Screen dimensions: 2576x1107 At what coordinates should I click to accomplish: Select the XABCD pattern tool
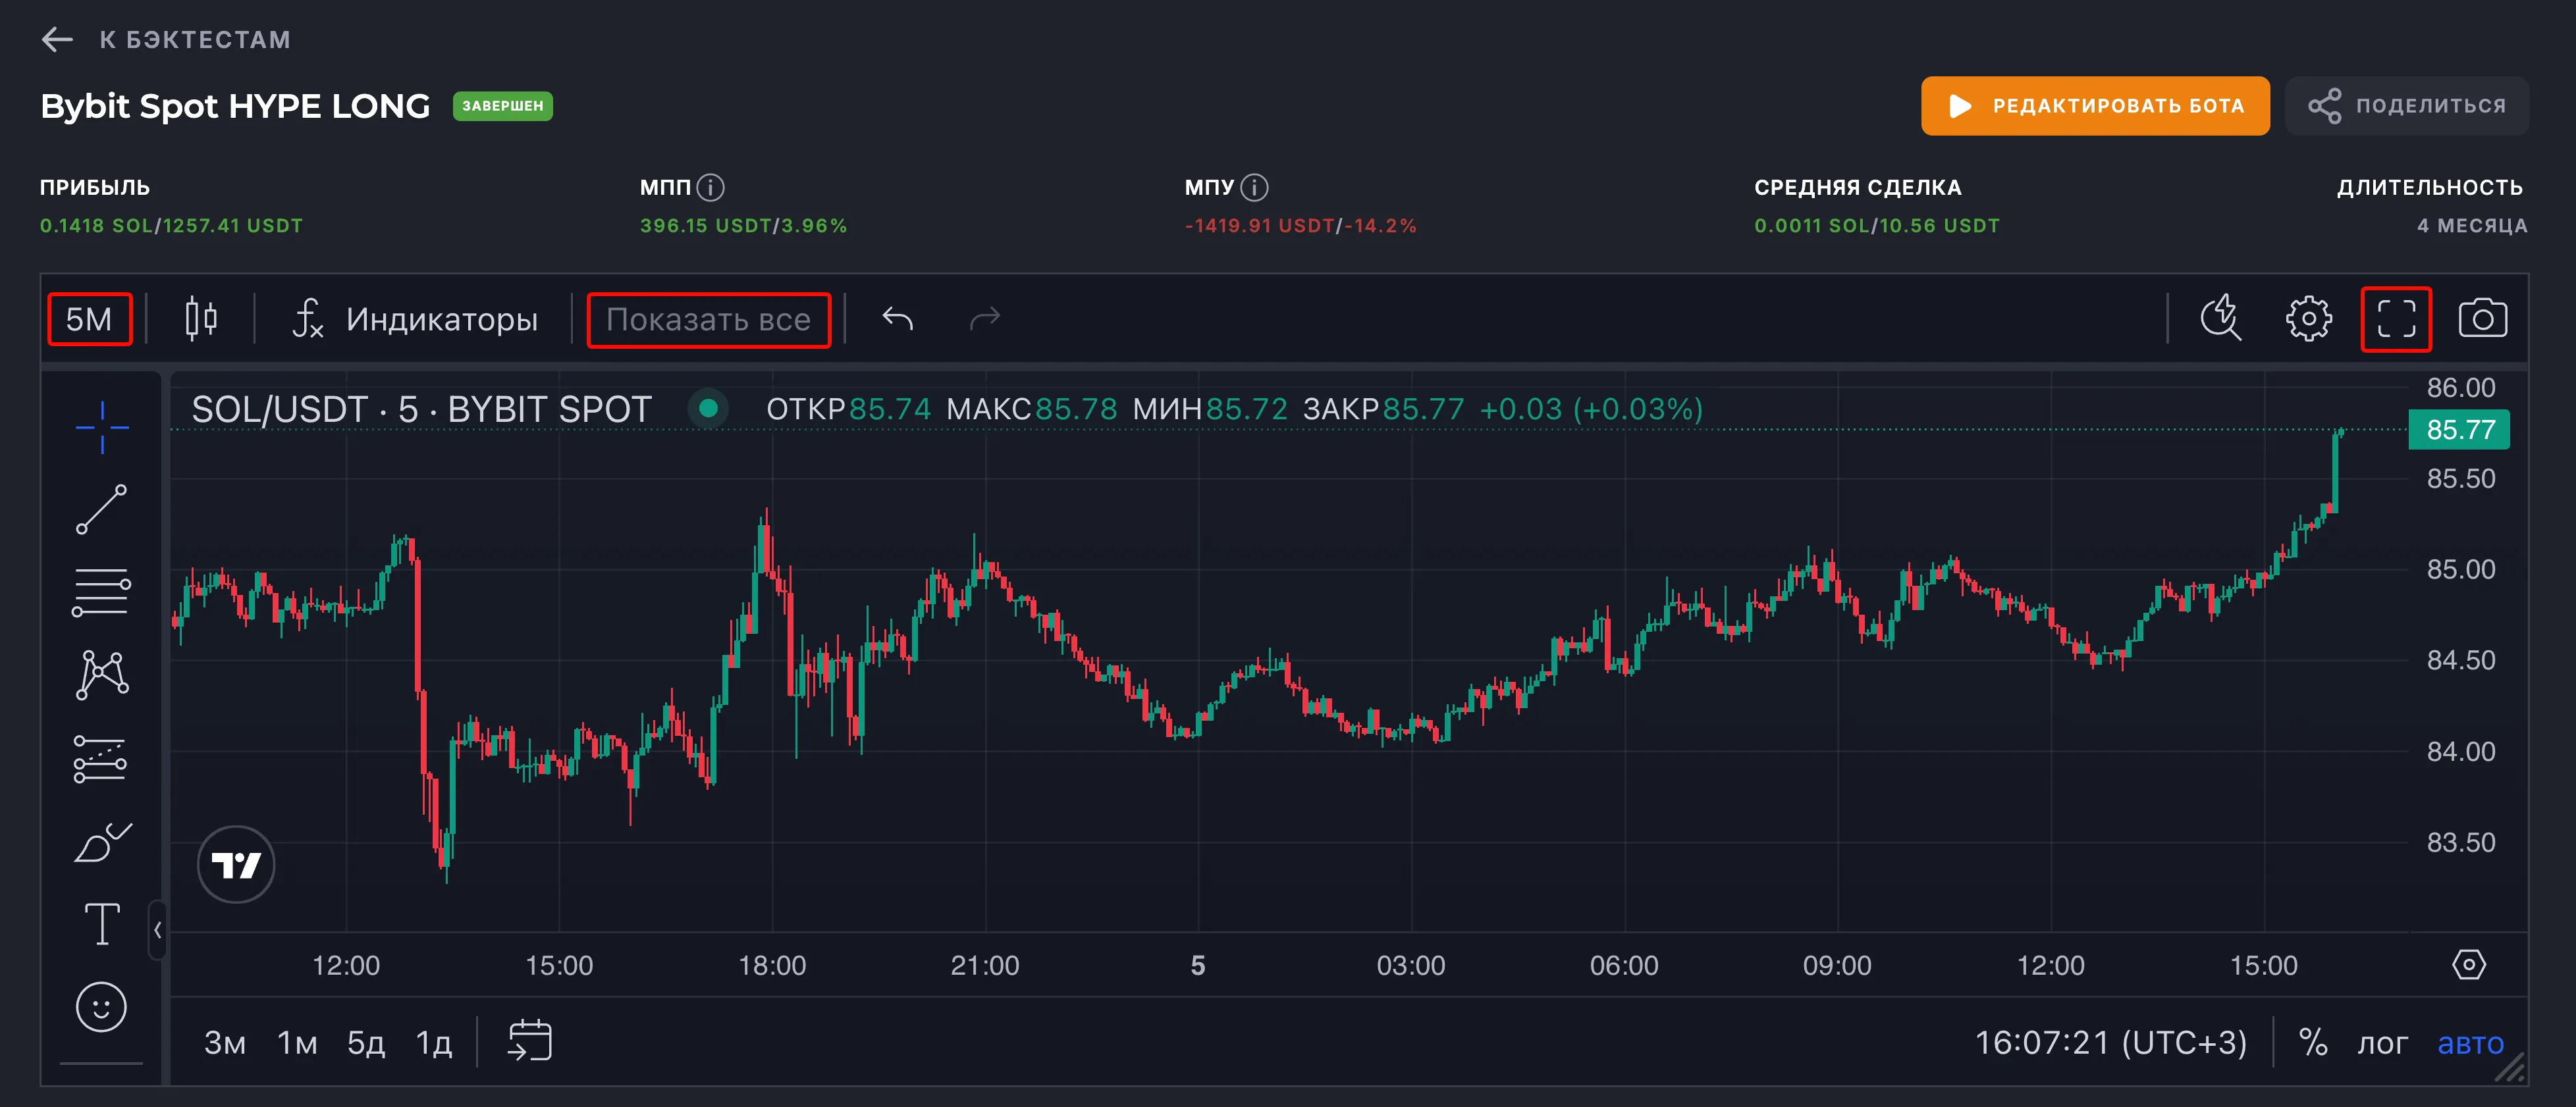(102, 675)
